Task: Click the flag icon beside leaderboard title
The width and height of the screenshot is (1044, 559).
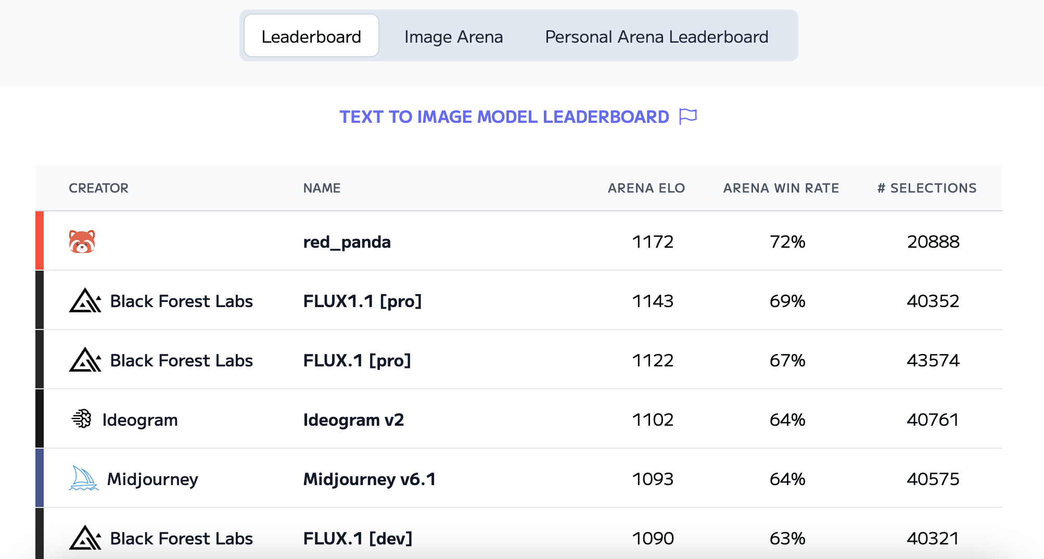Action: click(687, 117)
